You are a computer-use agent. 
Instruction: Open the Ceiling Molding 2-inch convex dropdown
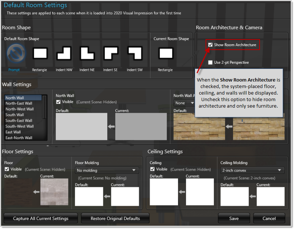pyautogui.click(x=252, y=170)
